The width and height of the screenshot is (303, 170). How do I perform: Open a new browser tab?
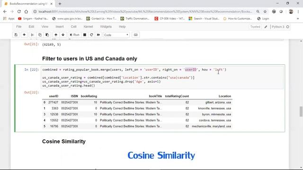[60, 4]
